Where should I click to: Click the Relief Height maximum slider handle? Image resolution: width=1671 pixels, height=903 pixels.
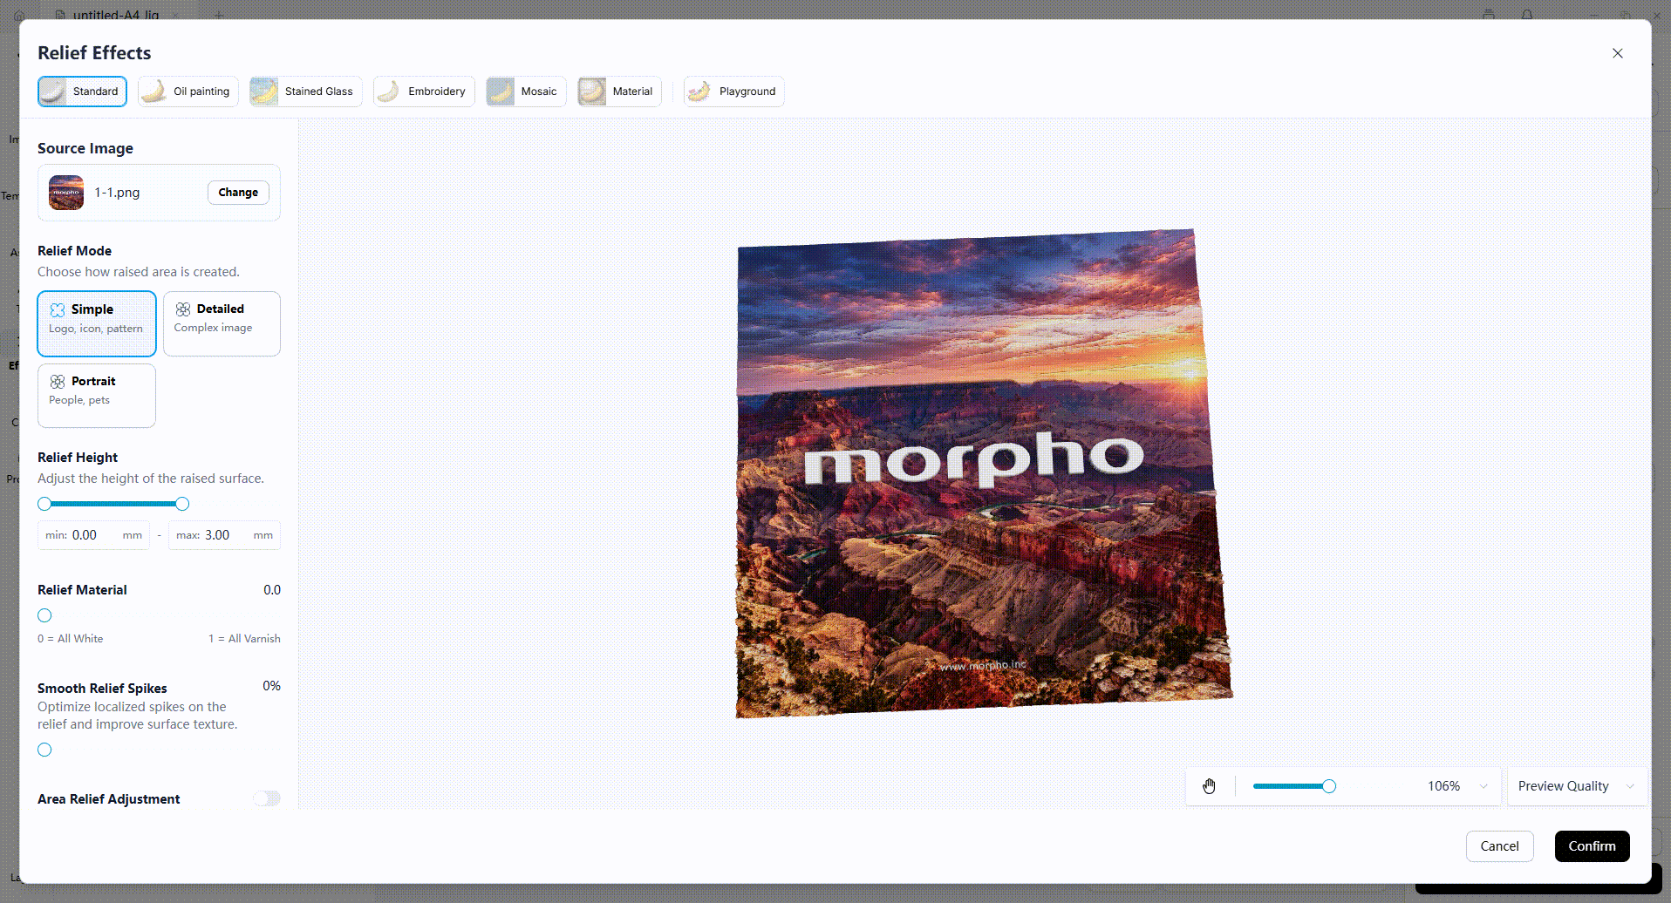point(182,504)
